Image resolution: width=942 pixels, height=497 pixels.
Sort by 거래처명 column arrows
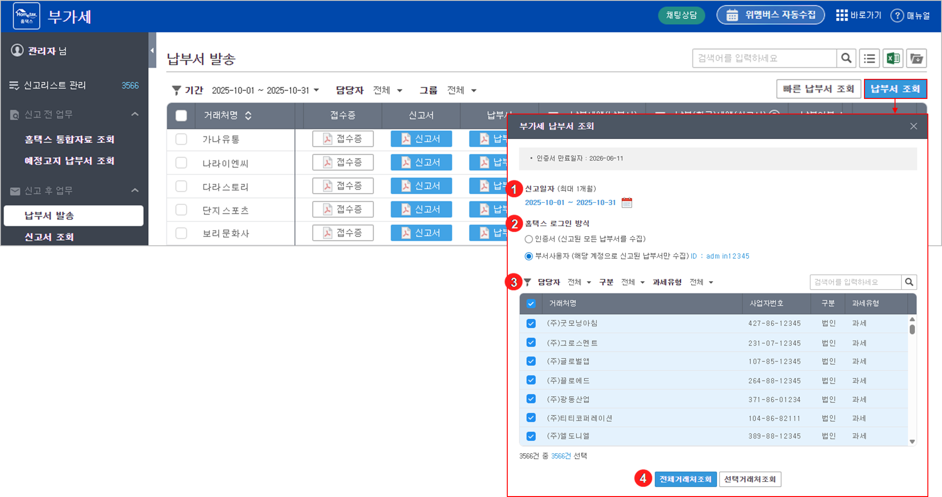(248, 115)
